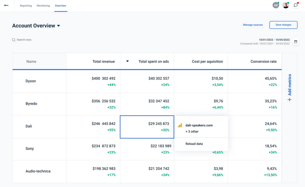Image resolution: width=305 pixels, height=187 pixels.
Task: Click the Total spent on ads header
Action: click(x=153, y=61)
